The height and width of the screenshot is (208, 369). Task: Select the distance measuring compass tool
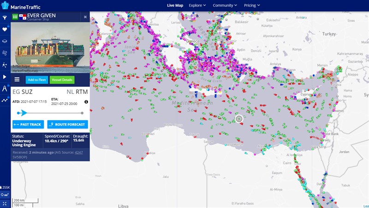5,88
